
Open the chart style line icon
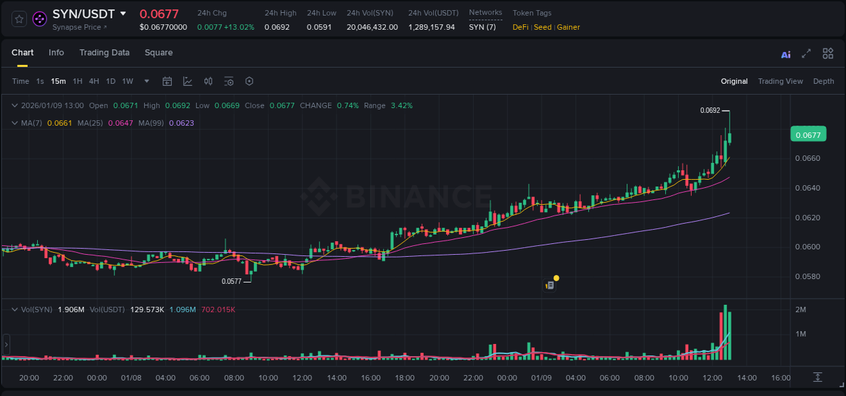[x=187, y=81]
